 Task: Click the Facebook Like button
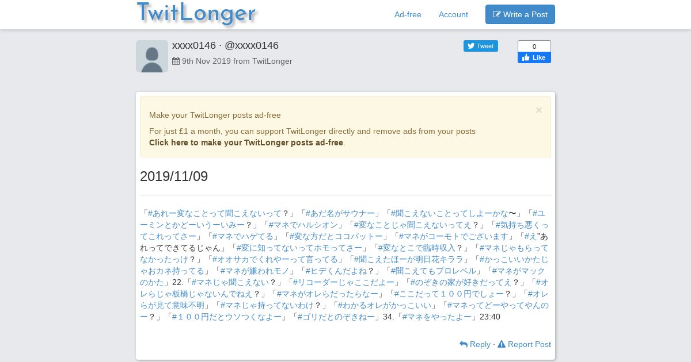(x=534, y=57)
